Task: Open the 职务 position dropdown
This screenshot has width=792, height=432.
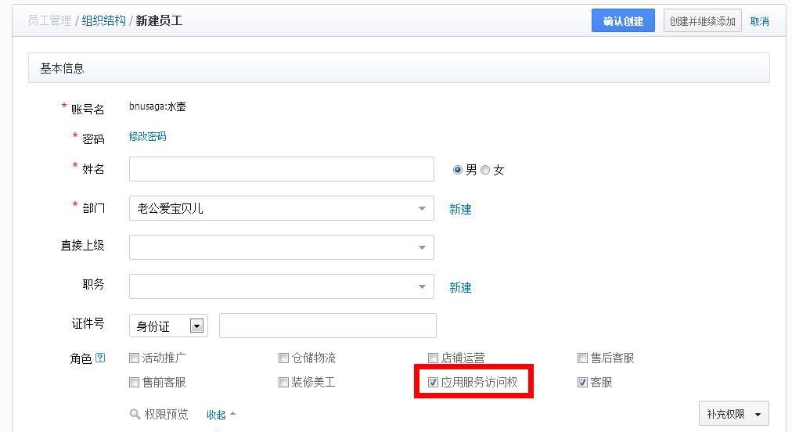Action: pyautogui.click(x=281, y=286)
